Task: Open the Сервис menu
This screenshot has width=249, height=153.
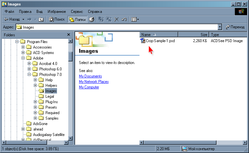Action: [x=77, y=12]
